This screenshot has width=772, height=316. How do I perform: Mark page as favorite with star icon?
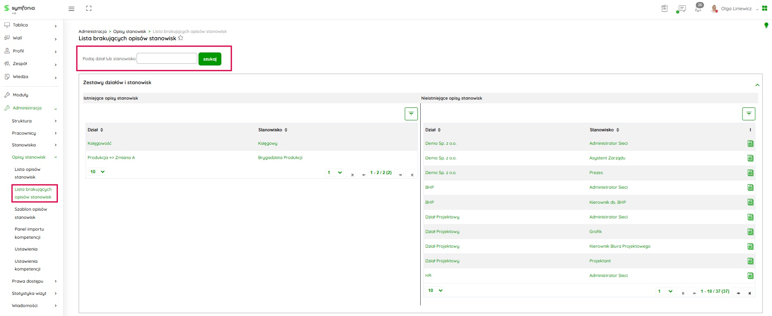[x=181, y=38]
